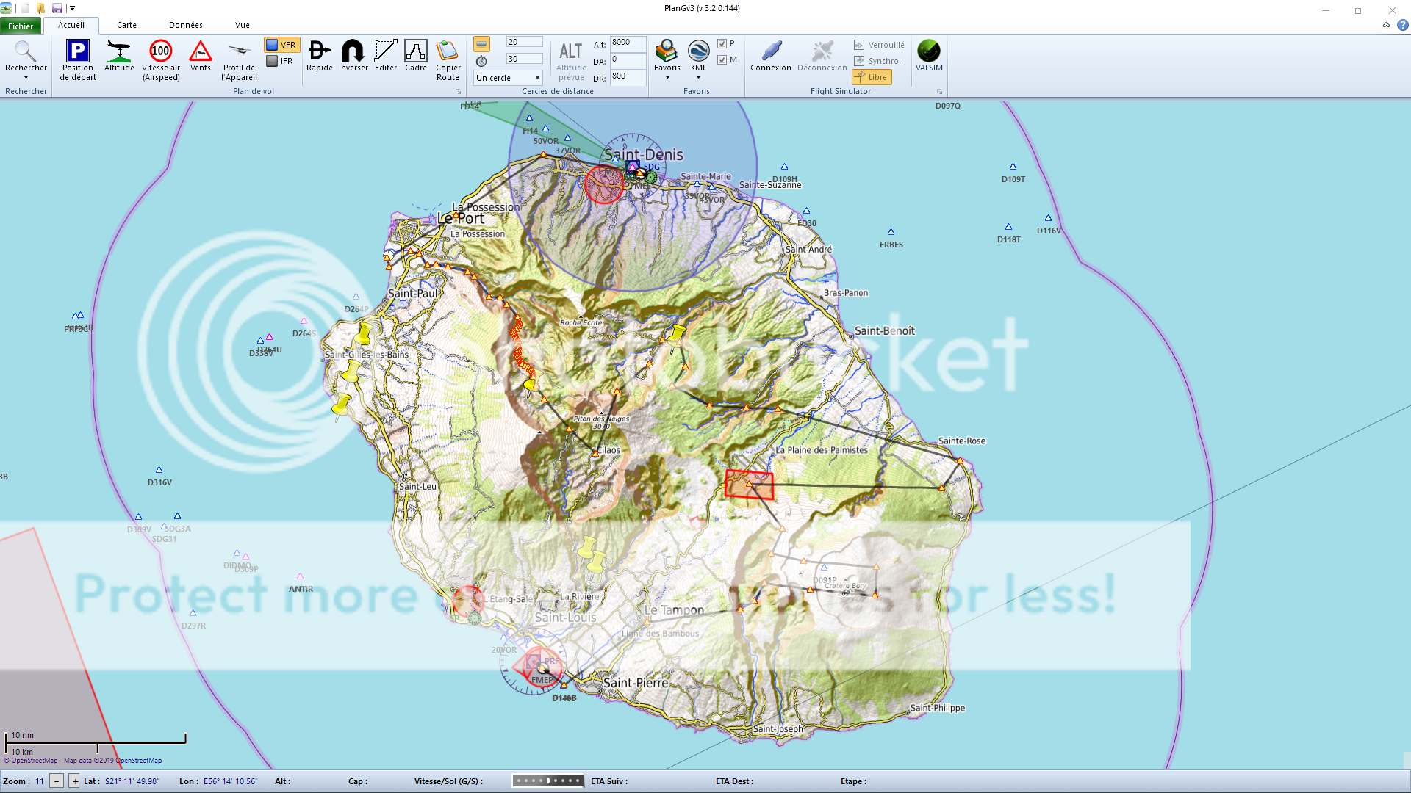Image resolution: width=1411 pixels, height=793 pixels.
Task: Click the new document icon
Action: (25, 8)
